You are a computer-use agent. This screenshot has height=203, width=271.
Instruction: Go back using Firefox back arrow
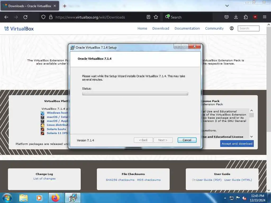click(6, 17)
